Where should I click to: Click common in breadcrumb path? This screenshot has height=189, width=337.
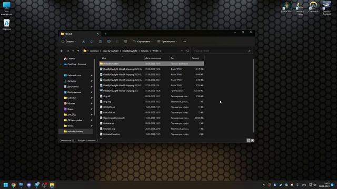(x=94, y=51)
